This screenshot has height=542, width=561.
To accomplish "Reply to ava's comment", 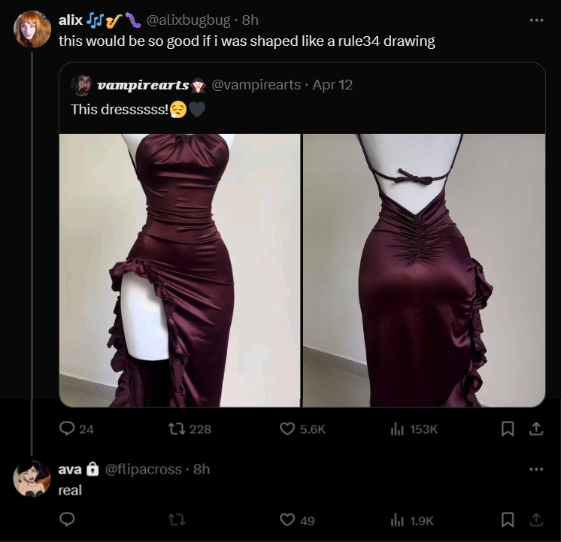I will click(x=67, y=519).
